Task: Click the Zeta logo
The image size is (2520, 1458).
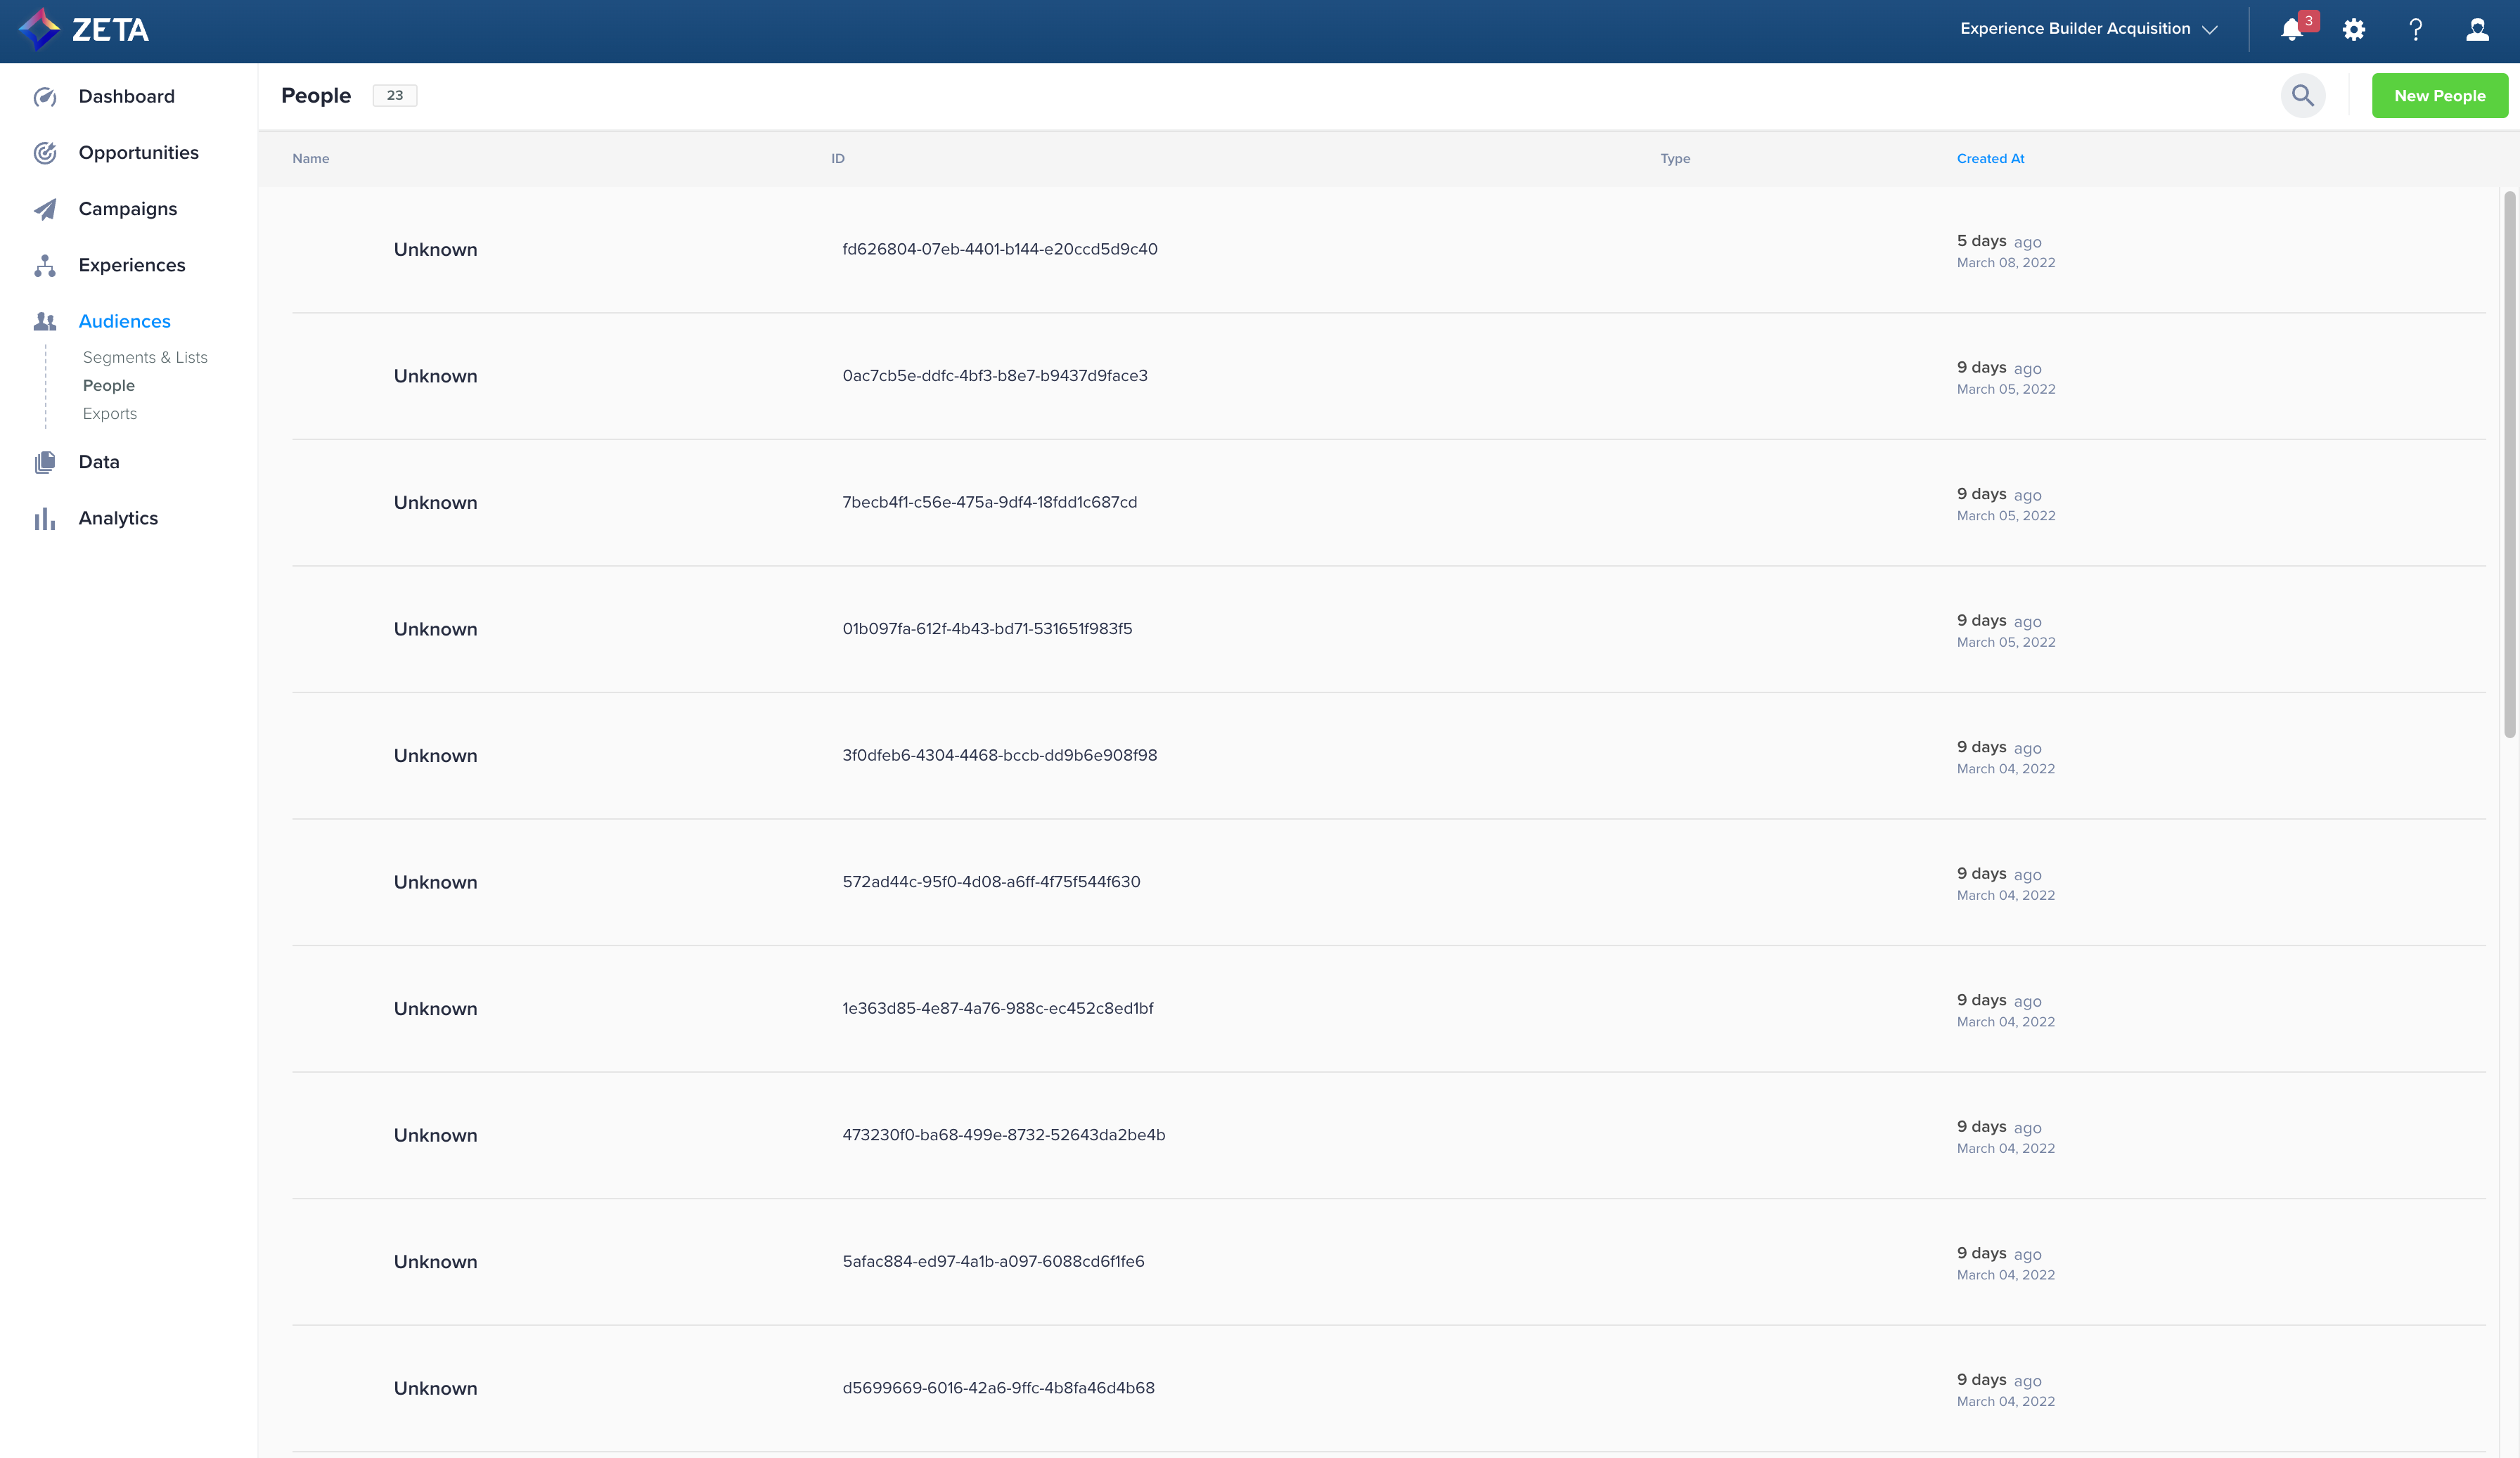Action: pyautogui.click(x=84, y=30)
